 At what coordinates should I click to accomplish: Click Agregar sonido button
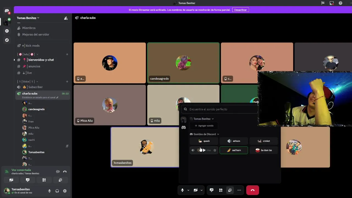point(204,126)
